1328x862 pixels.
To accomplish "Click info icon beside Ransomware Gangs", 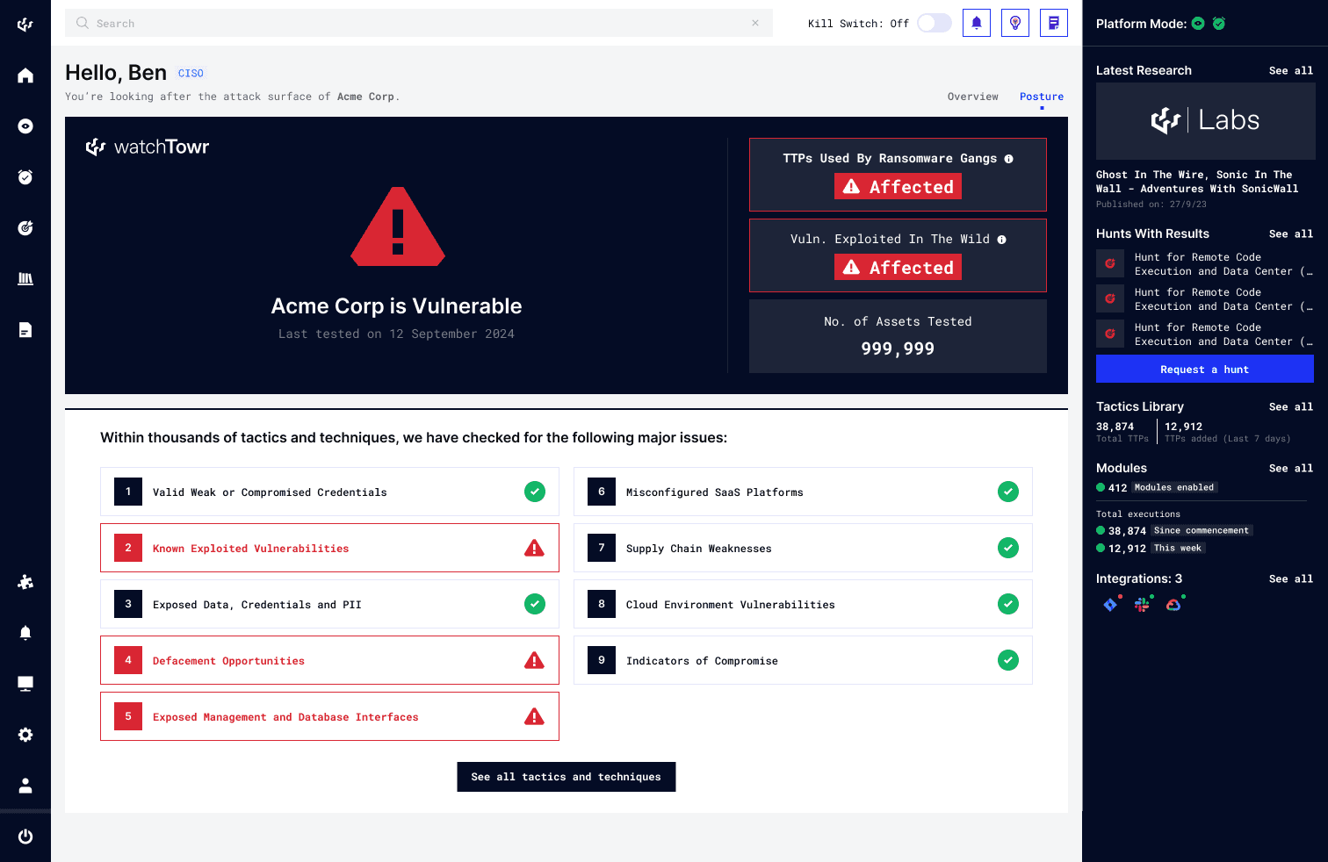I will point(1009,159).
